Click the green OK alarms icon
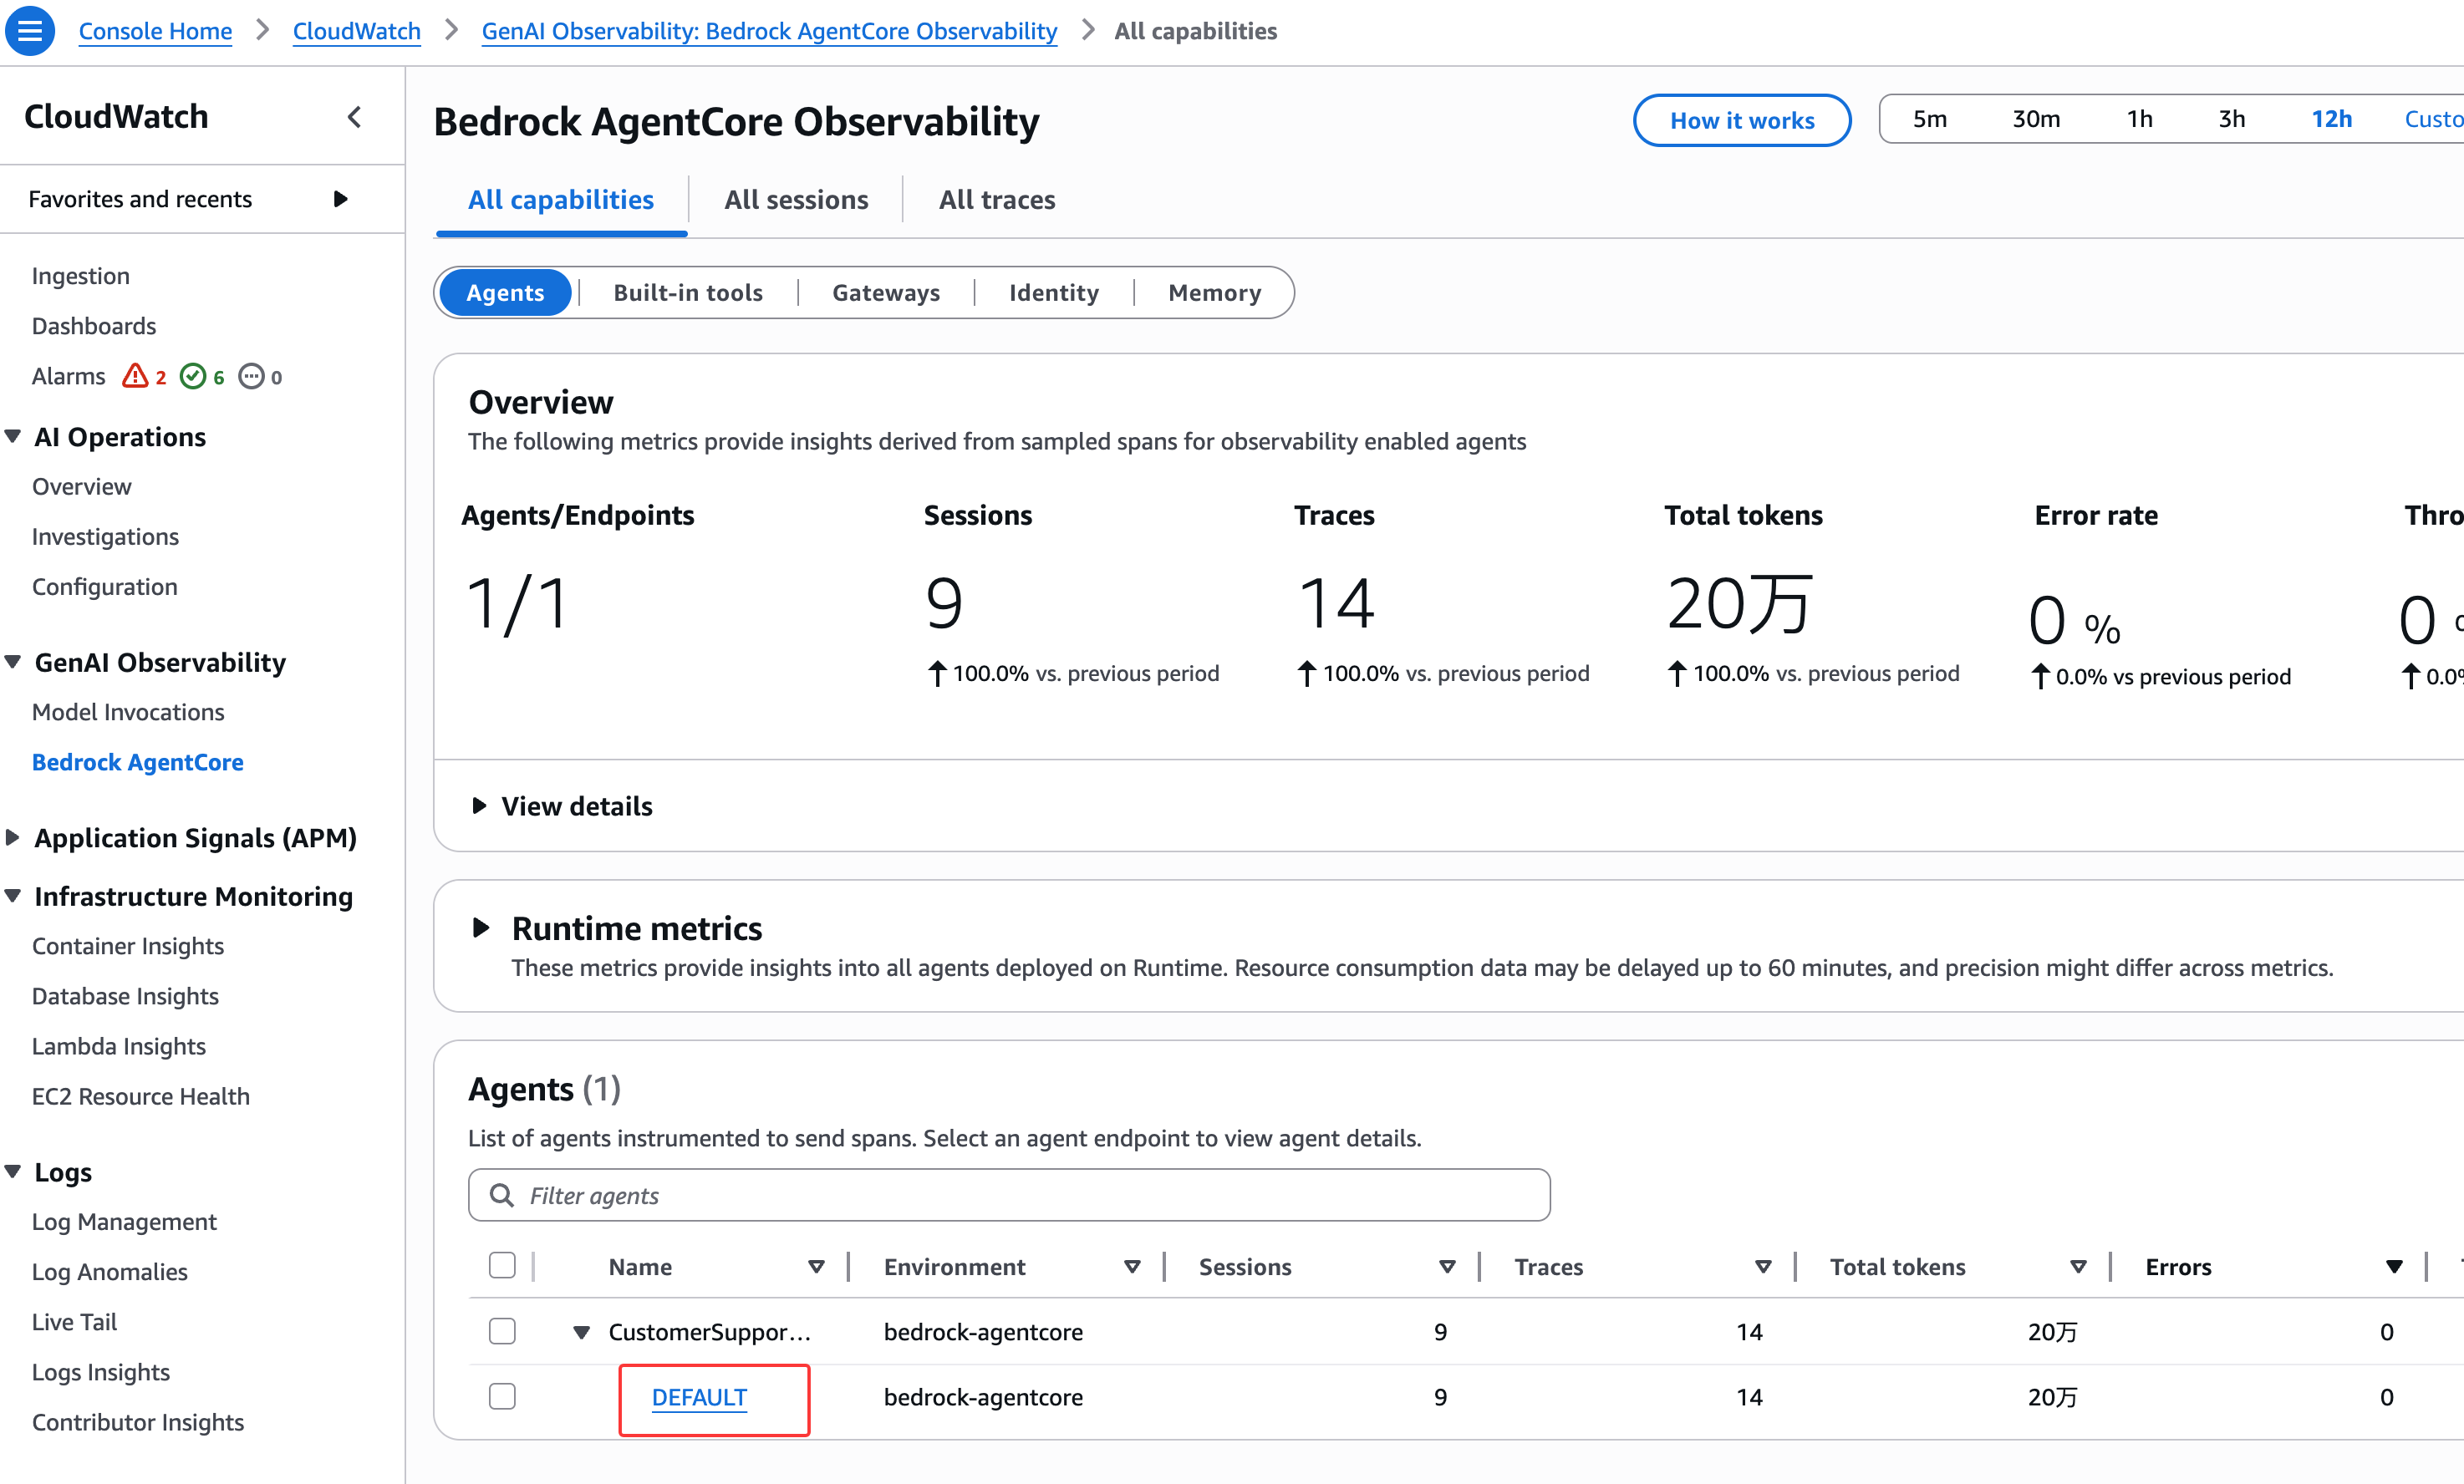 click(x=193, y=376)
